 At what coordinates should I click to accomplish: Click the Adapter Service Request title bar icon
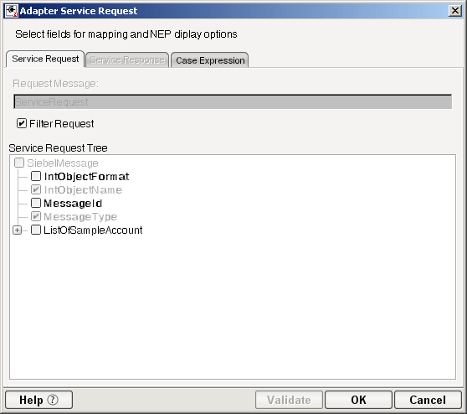point(12,11)
